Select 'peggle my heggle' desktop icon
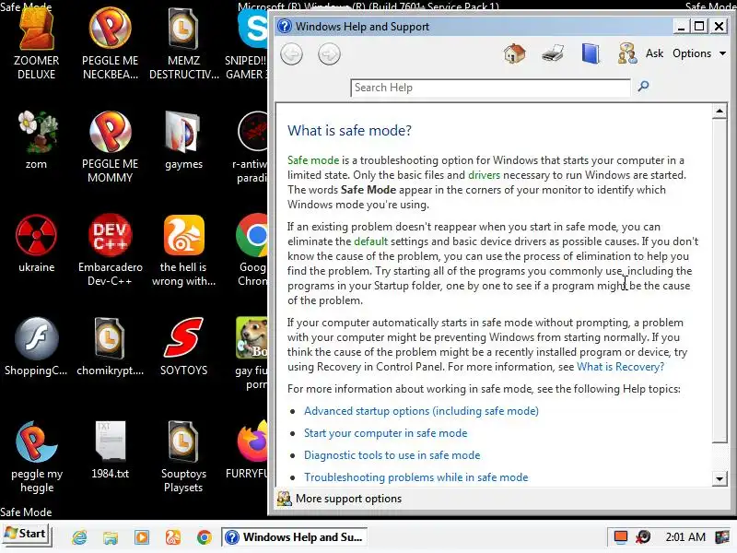Screen dimensions: 737x553 [36, 456]
